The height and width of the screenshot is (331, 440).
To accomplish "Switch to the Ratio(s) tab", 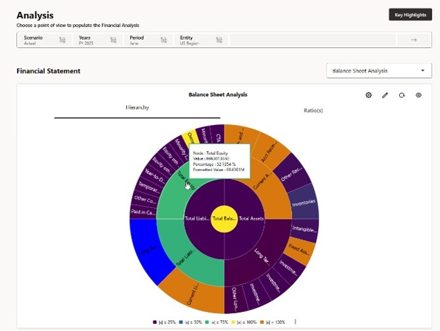I will [x=313, y=111].
